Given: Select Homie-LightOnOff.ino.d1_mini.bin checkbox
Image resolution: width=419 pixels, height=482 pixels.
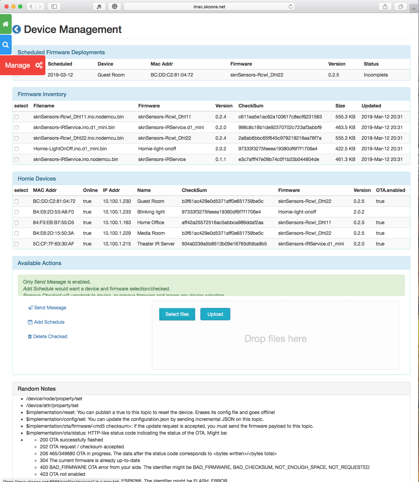Looking at the screenshot, I should [x=16, y=149].
